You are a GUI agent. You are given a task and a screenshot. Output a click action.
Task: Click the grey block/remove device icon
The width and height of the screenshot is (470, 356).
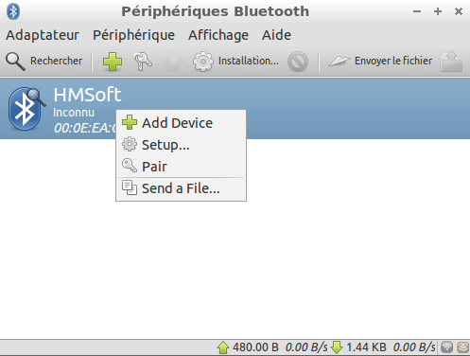pyautogui.click(x=298, y=62)
